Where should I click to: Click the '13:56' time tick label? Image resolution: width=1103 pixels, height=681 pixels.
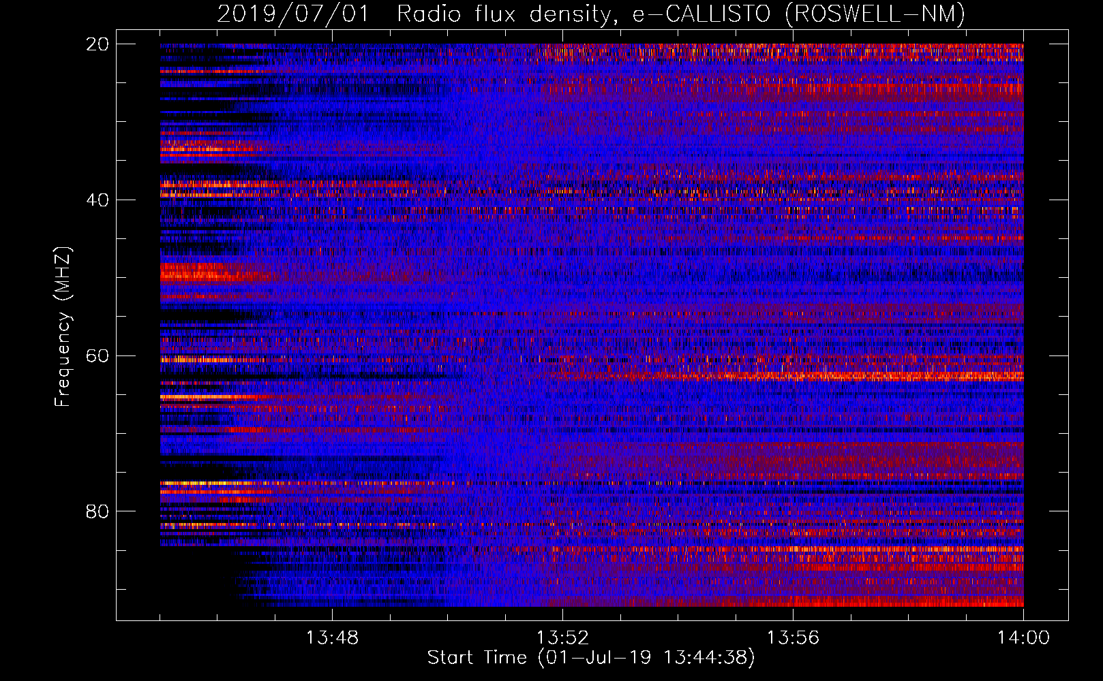point(793,638)
